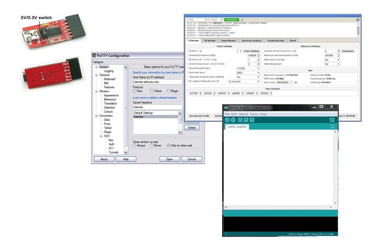Click the Host Name input field
Screen dimensions: 391x244
pyautogui.click(x=157, y=82)
